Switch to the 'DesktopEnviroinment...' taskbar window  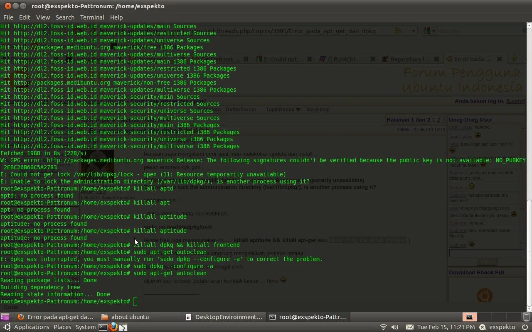[x=224, y=317]
